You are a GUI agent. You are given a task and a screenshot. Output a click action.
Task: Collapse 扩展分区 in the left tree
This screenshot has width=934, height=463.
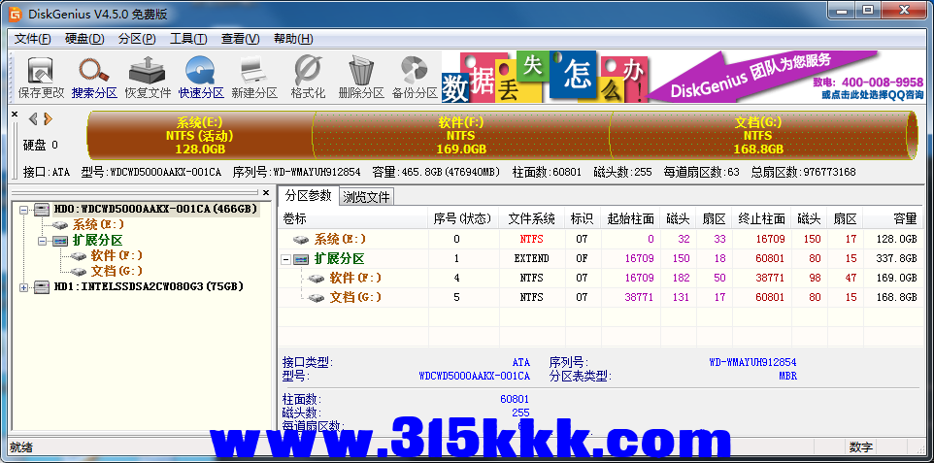coord(42,240)
